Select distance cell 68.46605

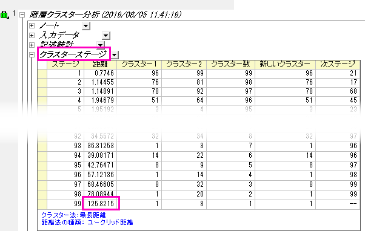(100, 184)
